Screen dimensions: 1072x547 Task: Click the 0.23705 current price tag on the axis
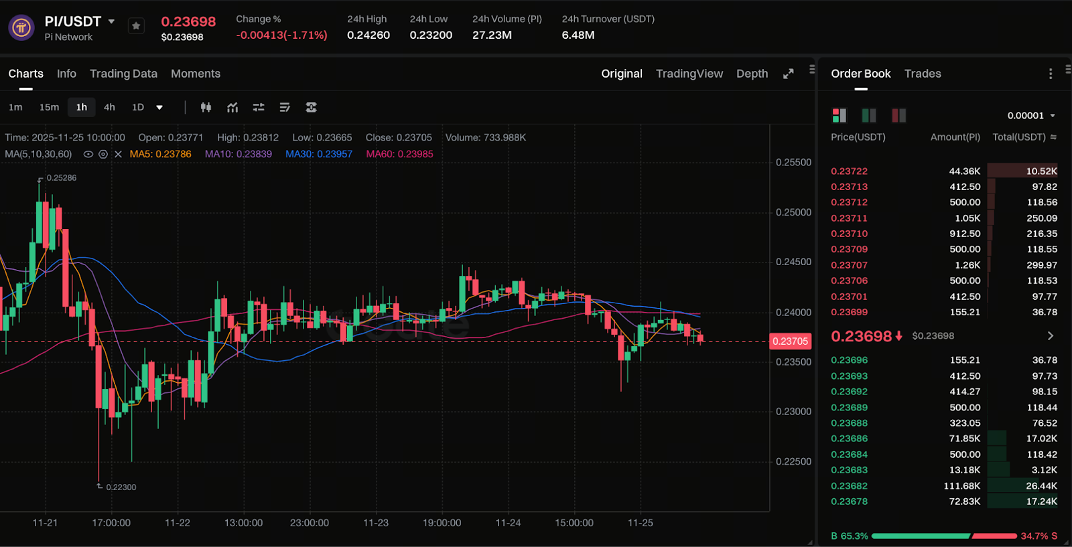[x=791, y=341]
